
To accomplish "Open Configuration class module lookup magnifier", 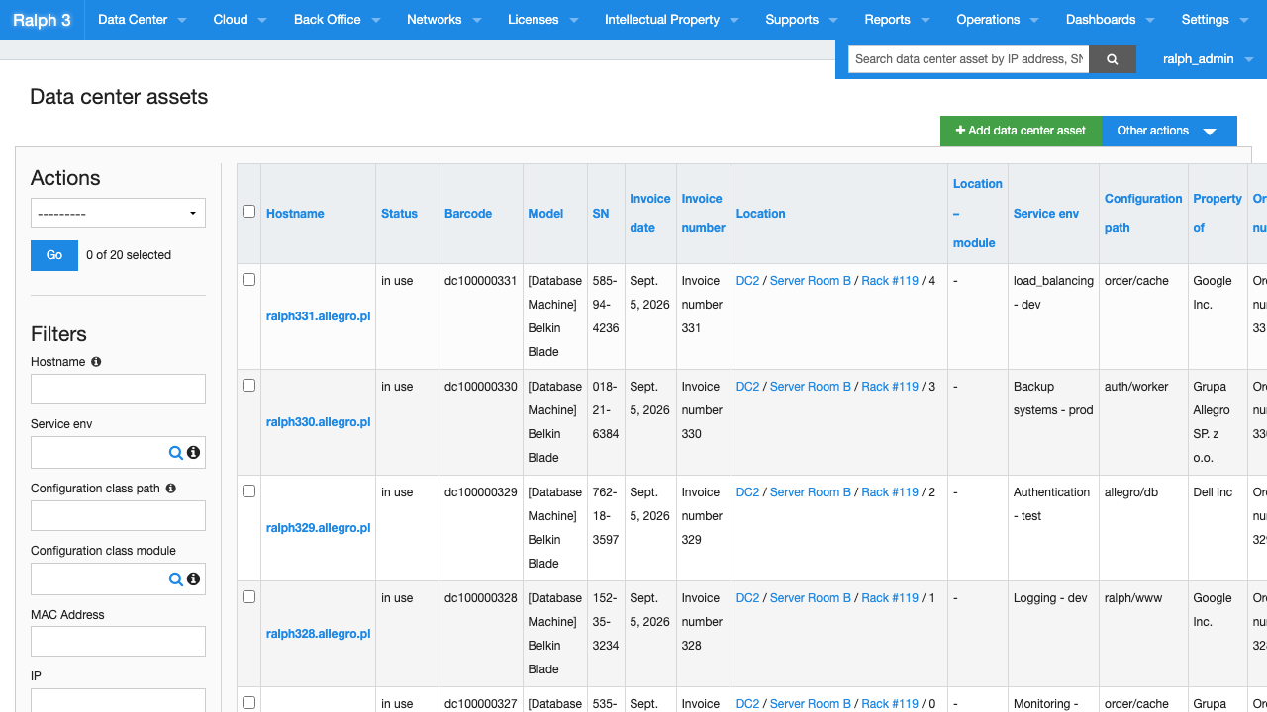I will pyautogui.click(x=175, y=578).
